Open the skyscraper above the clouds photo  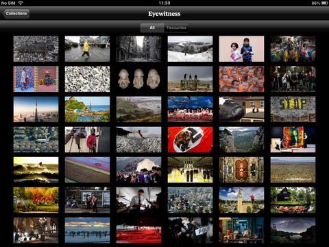(36, 109)
